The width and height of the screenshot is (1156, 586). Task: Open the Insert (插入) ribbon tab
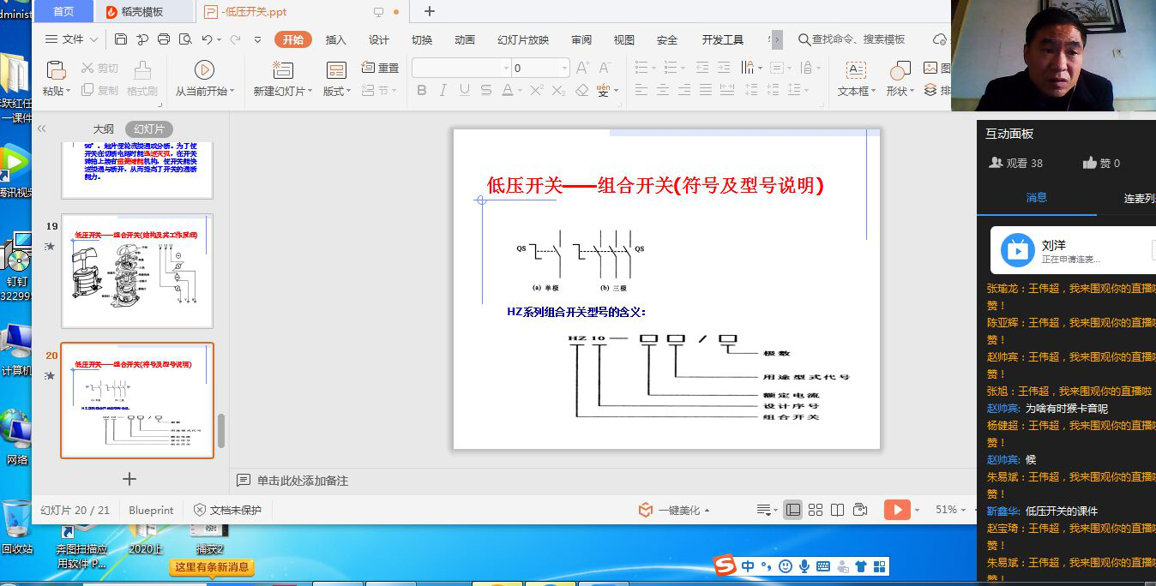(336, 39)
